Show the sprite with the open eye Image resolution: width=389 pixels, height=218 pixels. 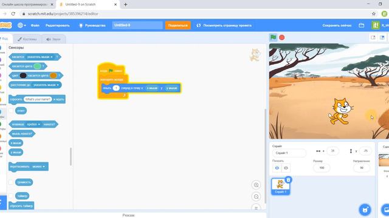point(277,168)
